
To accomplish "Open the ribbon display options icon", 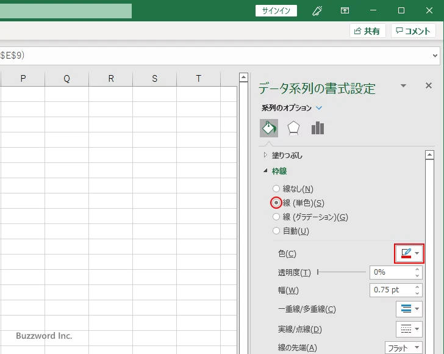I will click(345, 11).
